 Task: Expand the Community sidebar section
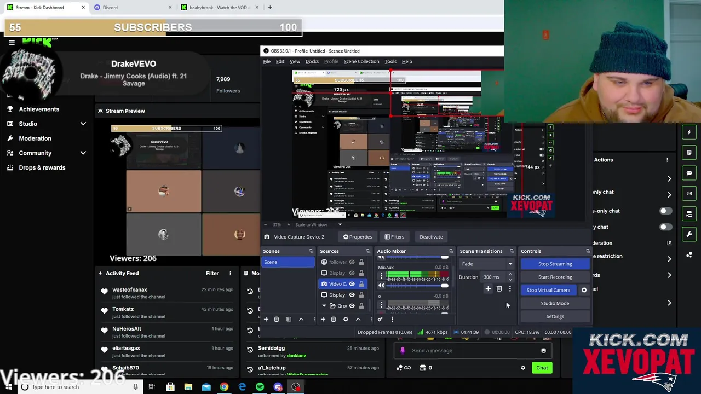(x=83, y=153)
